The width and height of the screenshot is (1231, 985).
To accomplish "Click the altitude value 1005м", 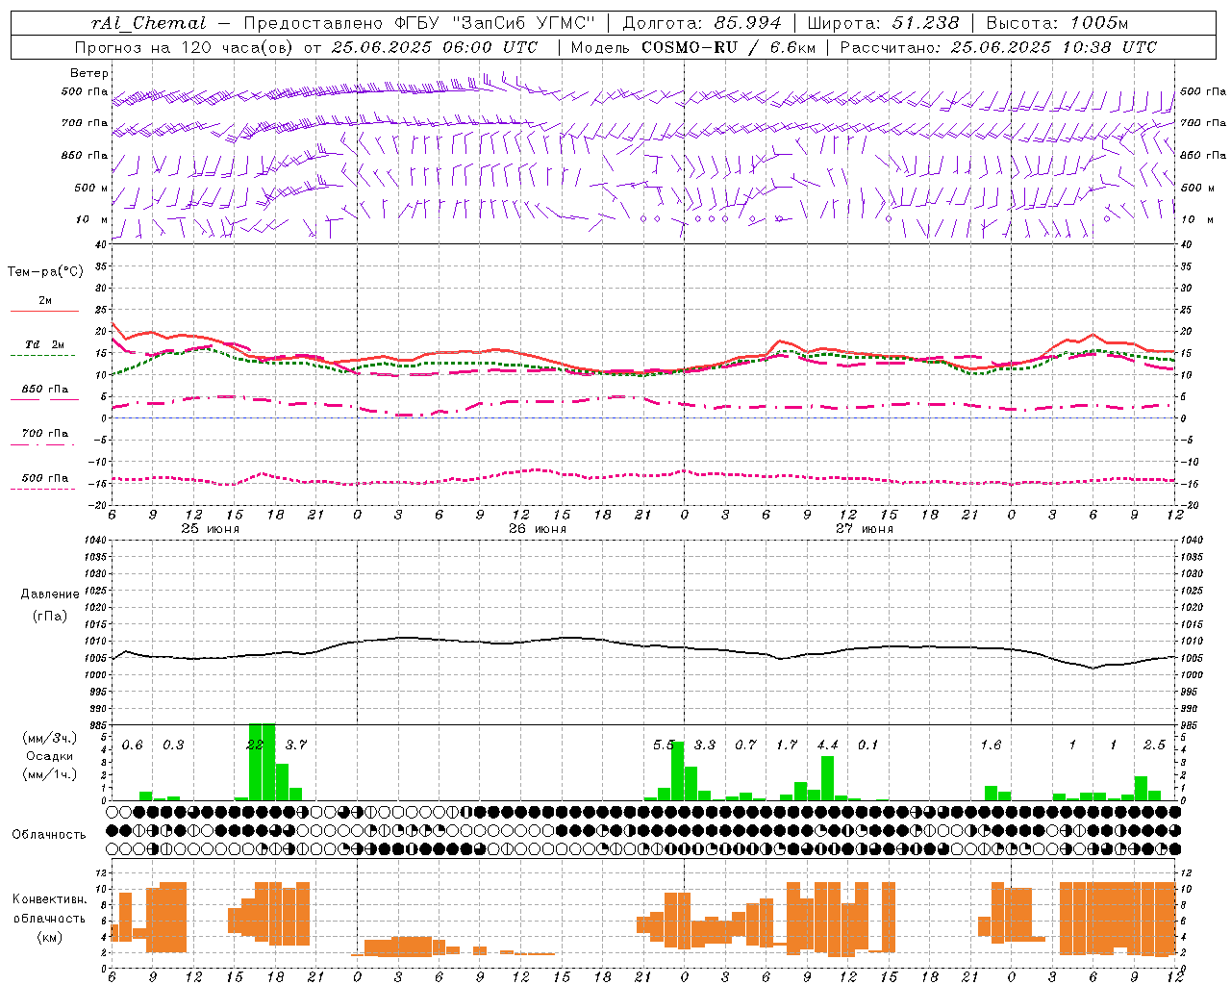I will (x=1099, y=23).
